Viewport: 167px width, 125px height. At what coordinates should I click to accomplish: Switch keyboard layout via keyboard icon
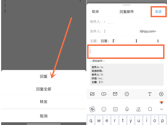click(115, 109)
